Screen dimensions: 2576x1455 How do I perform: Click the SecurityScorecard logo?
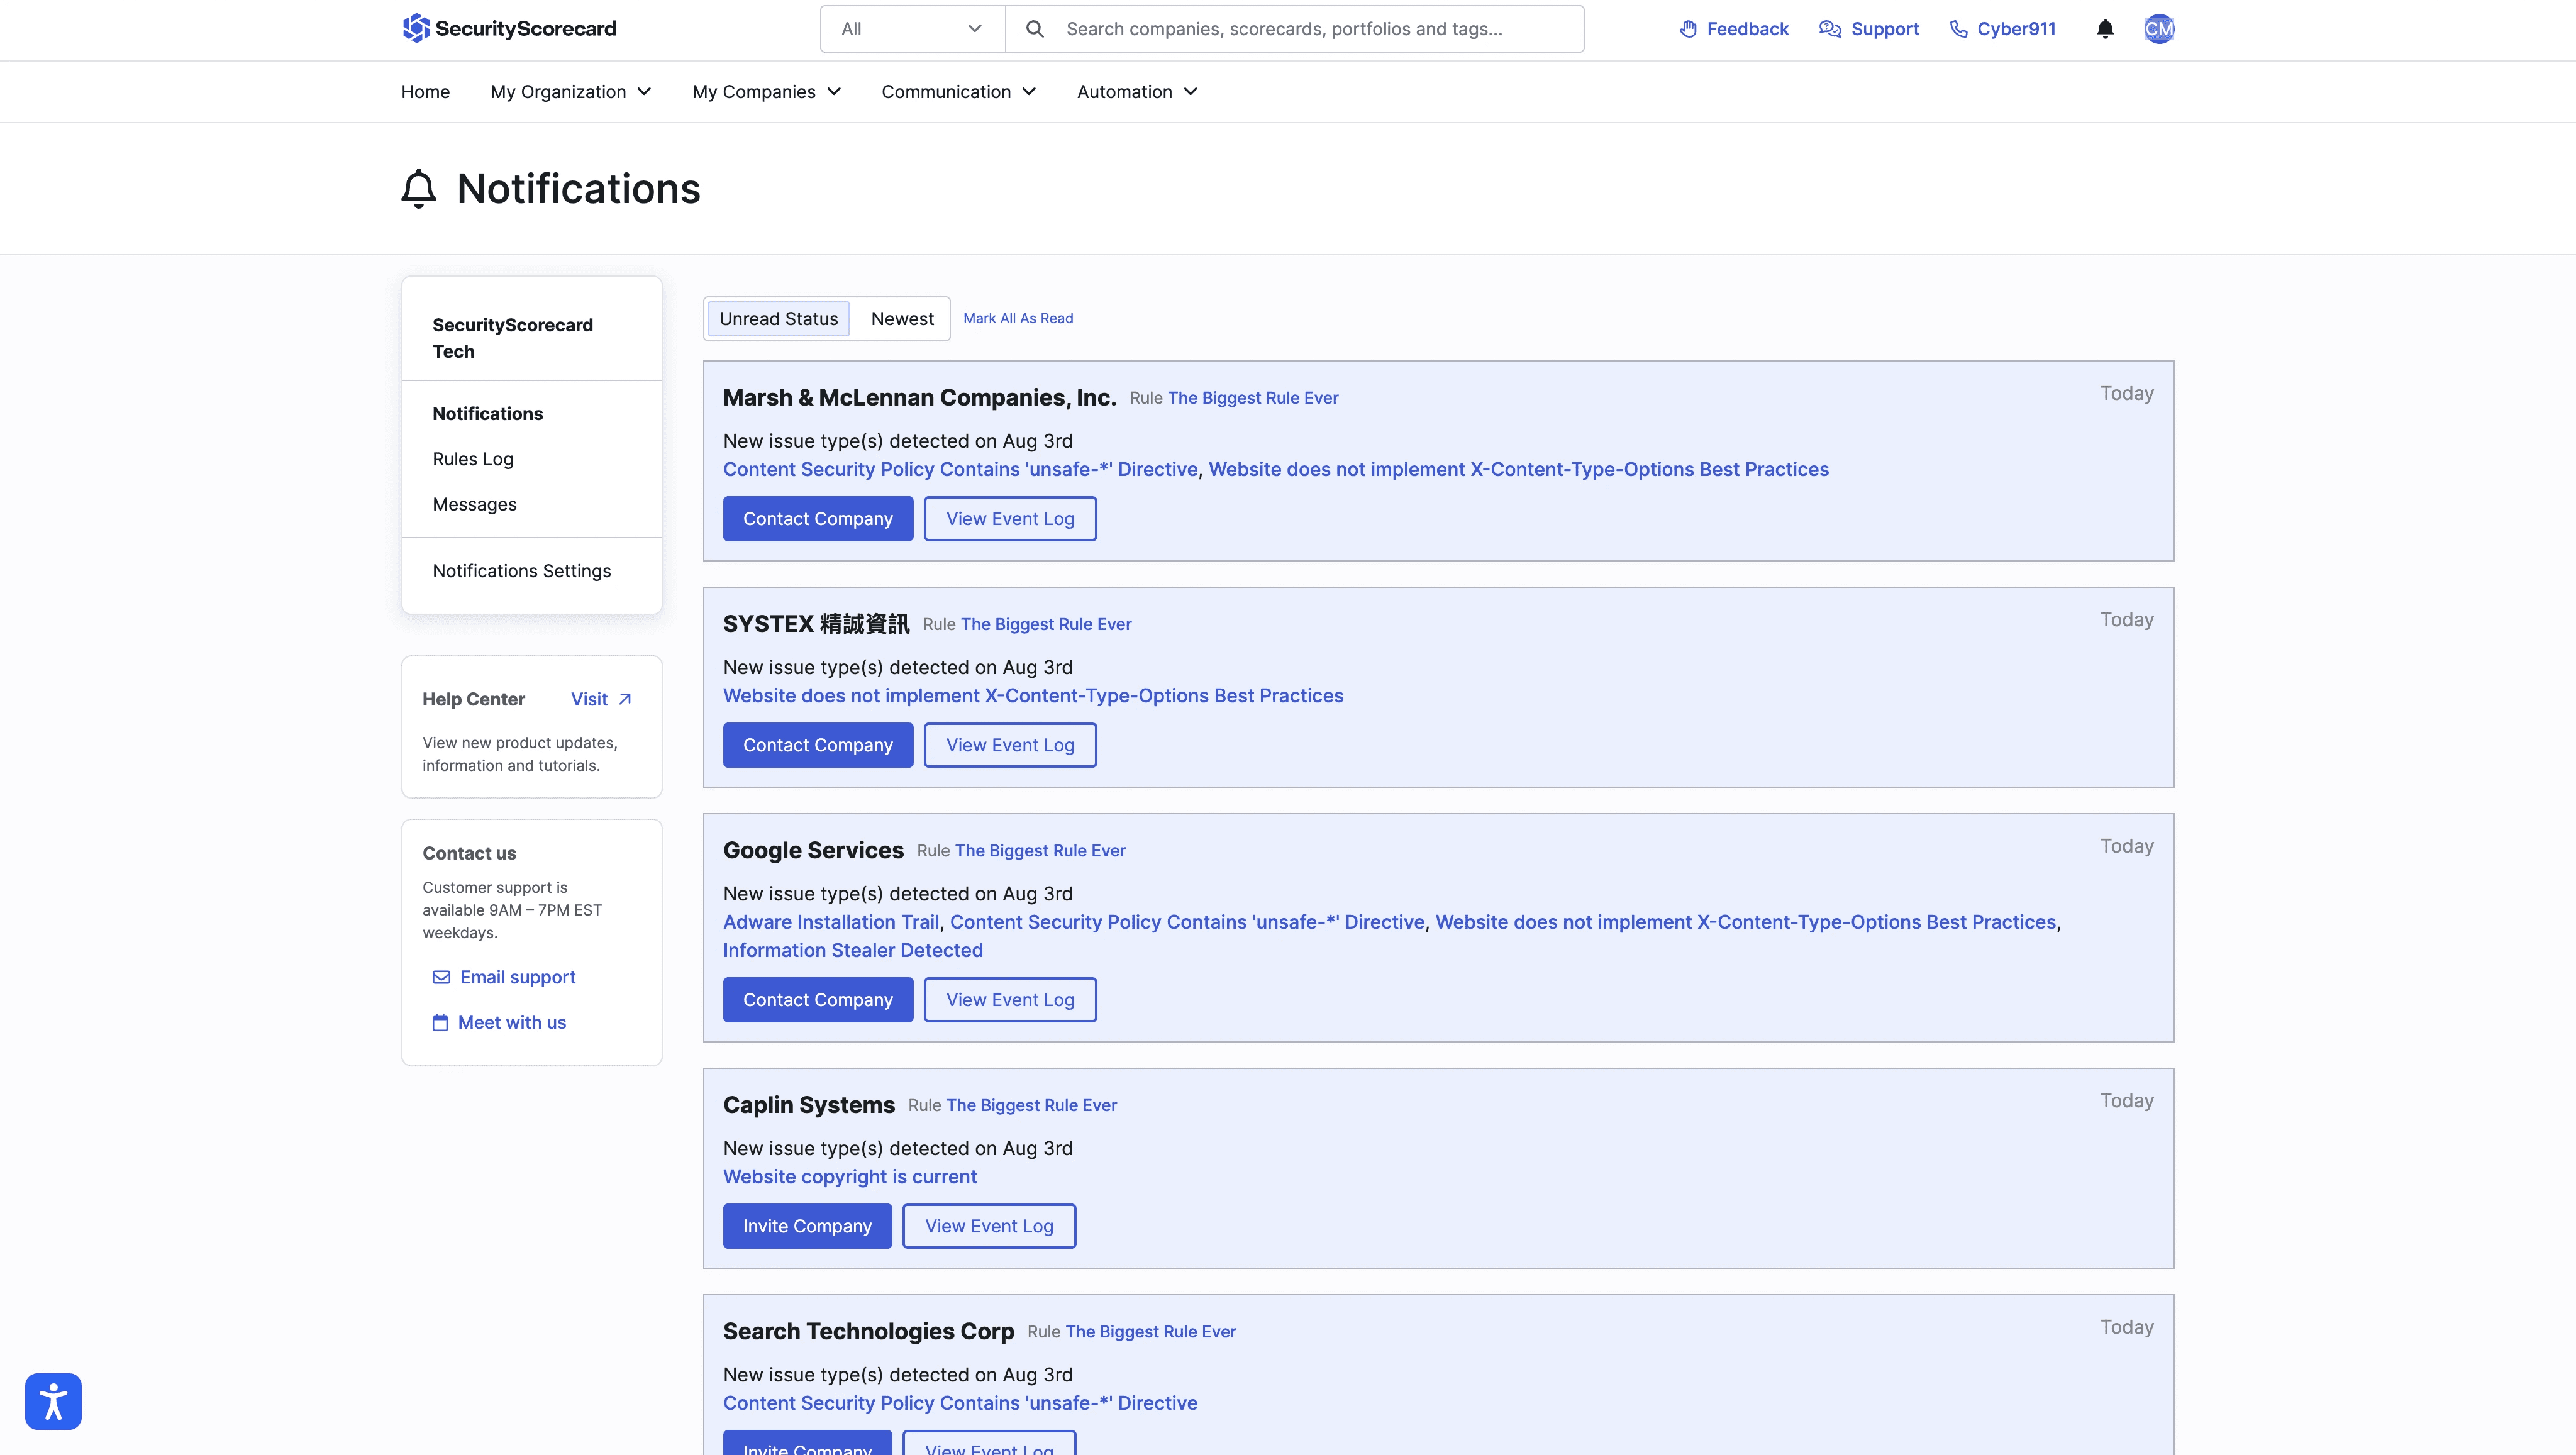point(510,29)
